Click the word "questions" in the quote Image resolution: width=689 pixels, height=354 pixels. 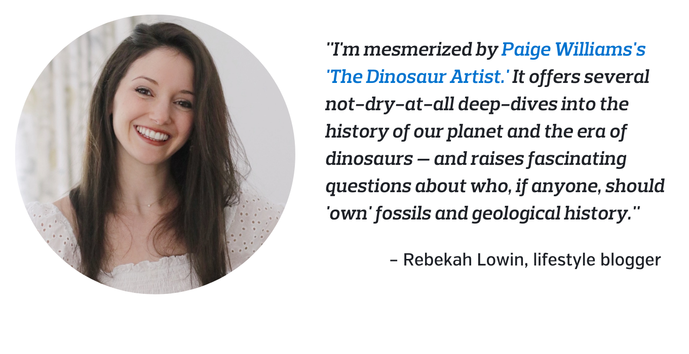pyautogui.click(x=368, y=186)
